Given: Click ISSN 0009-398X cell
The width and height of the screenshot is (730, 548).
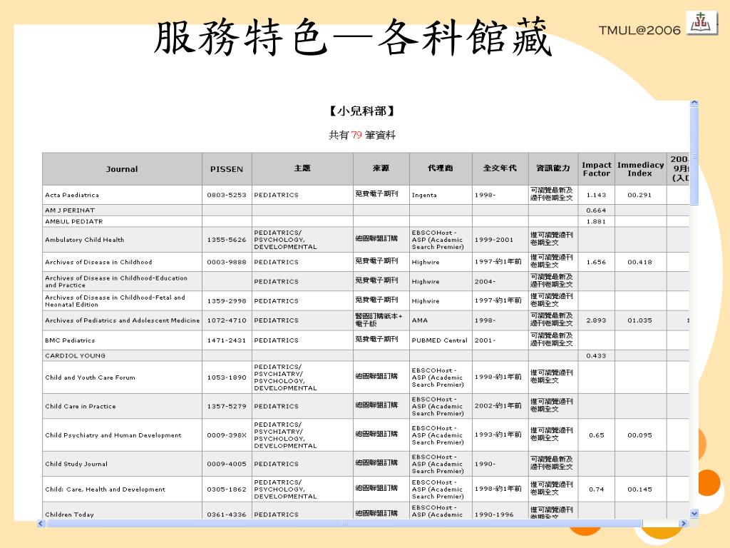Looking at the screenshot, I should [x=227, y=435].
